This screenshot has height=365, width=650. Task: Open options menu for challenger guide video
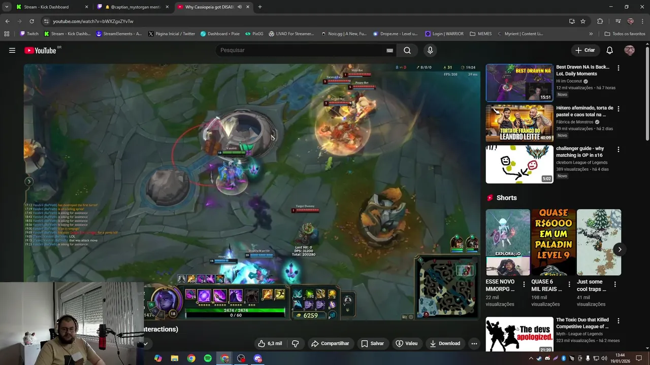pyautogui.click(x=618, y=150)
